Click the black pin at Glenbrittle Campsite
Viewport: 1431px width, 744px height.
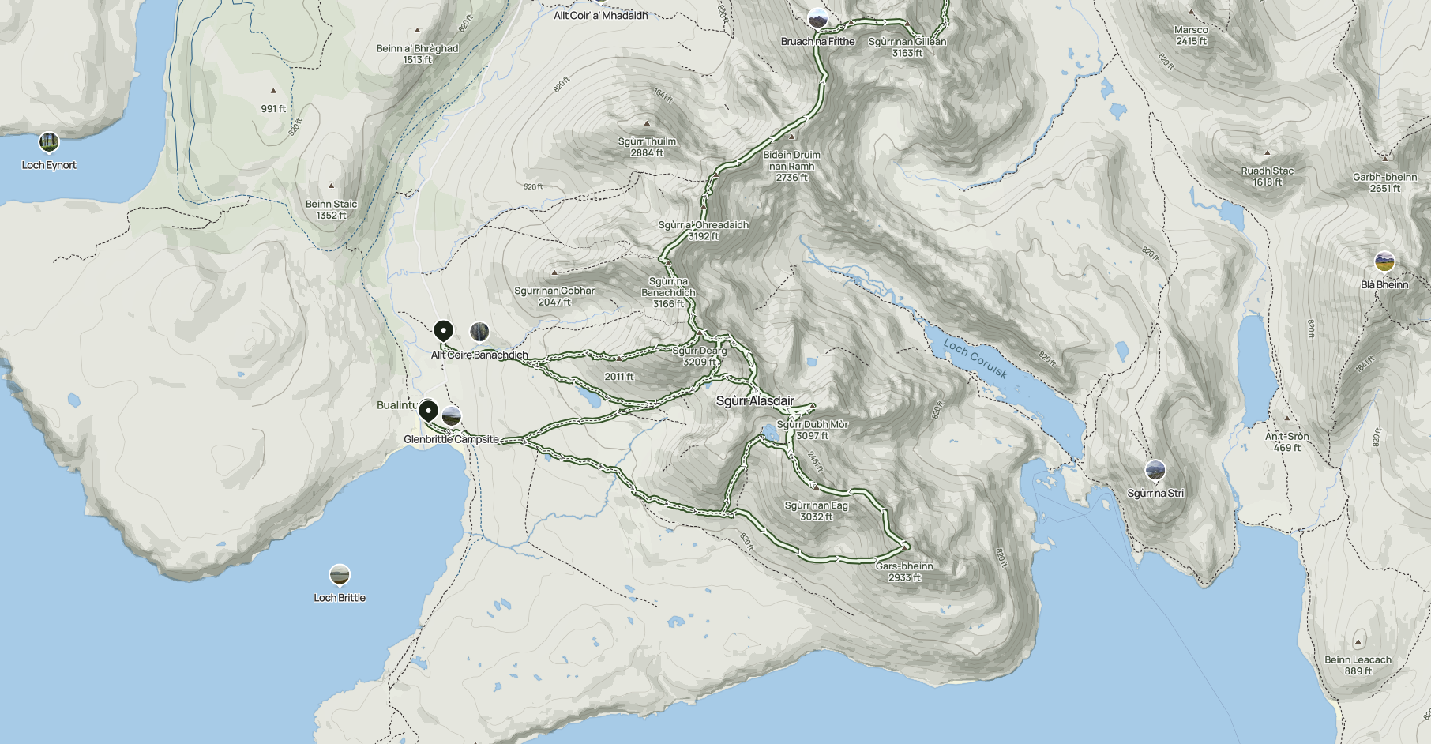(428, 412)
